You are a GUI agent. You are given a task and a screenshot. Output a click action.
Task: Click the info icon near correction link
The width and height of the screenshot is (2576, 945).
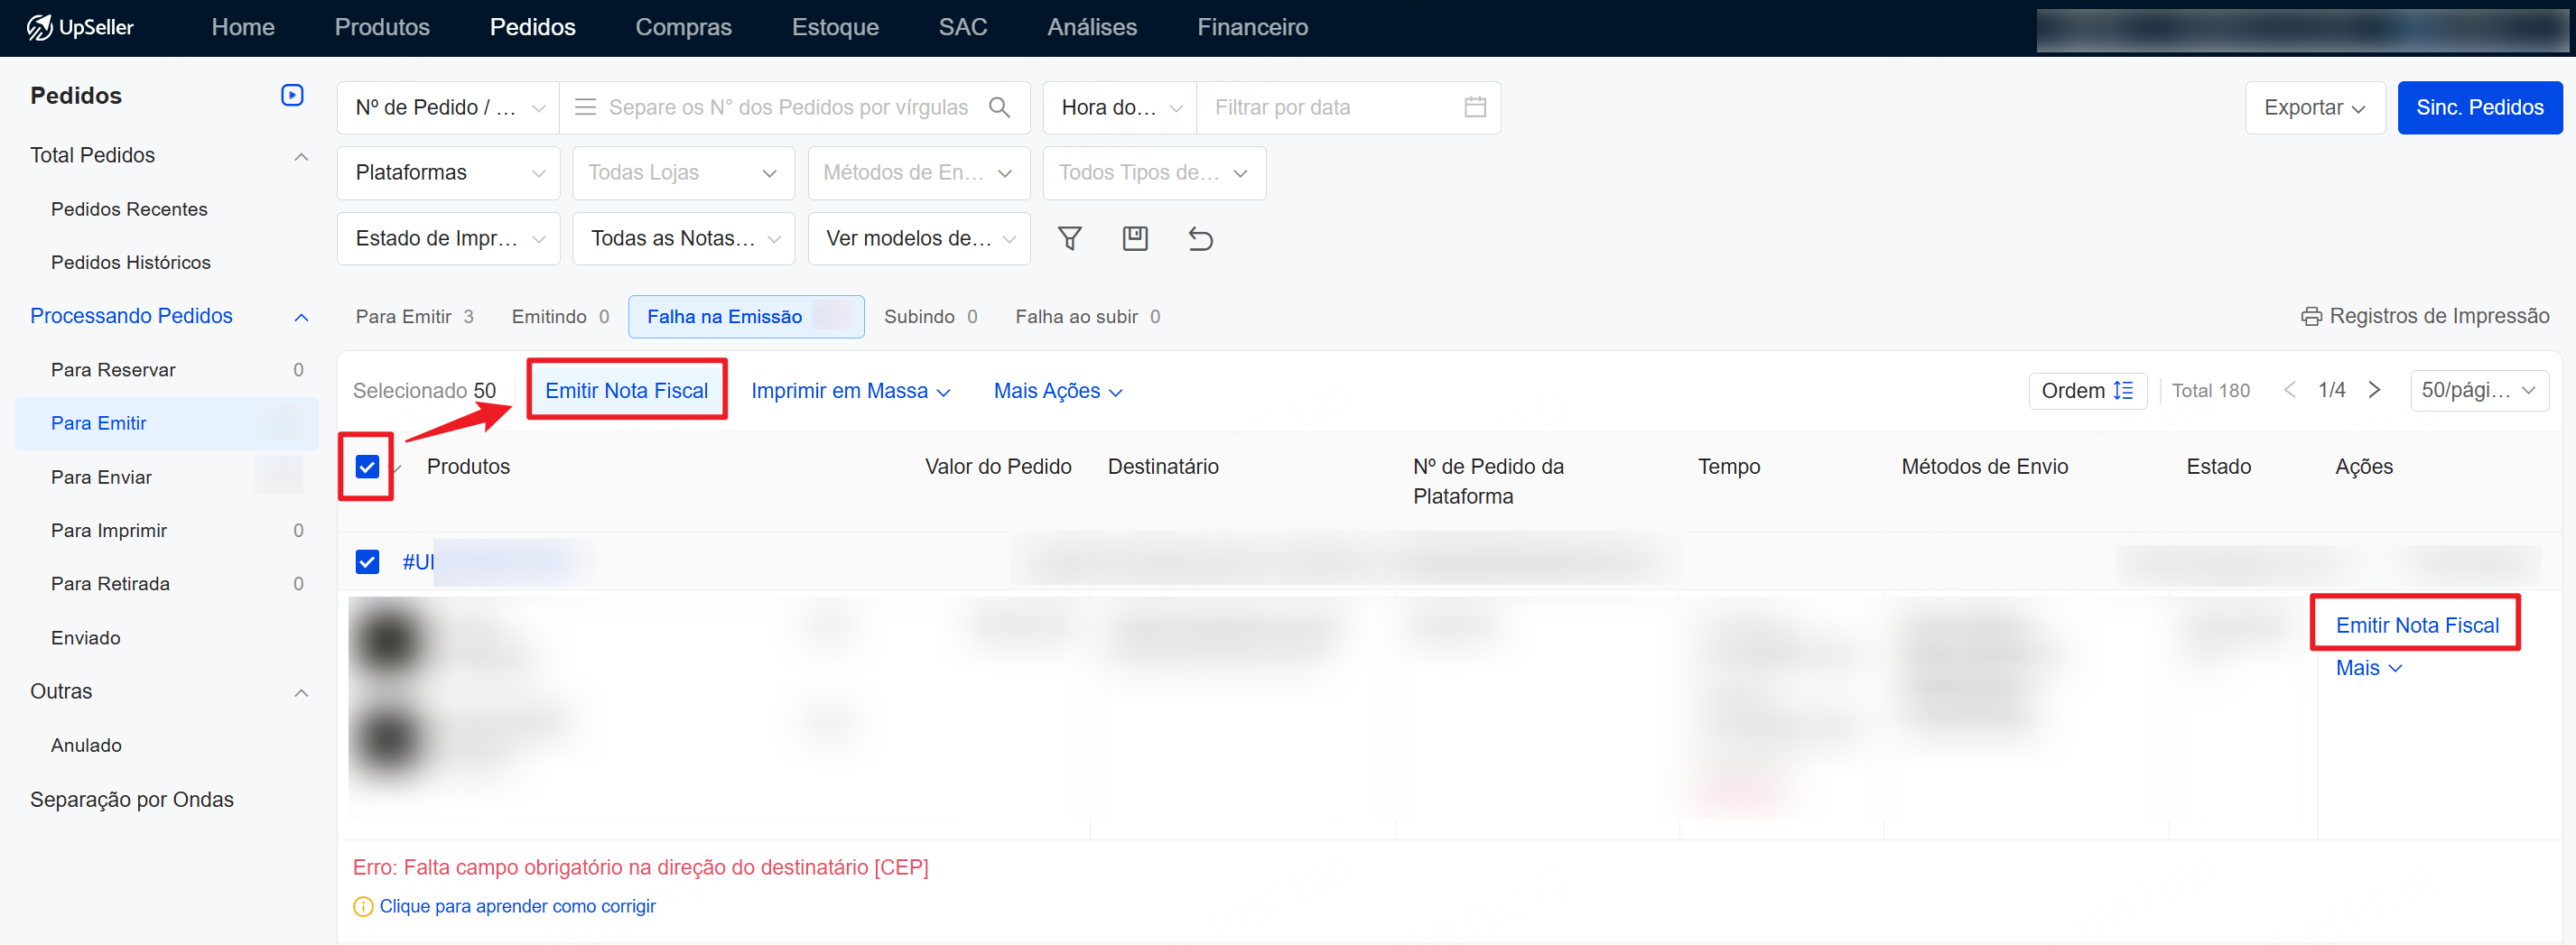pyautogui.click(x=363, y=906)
